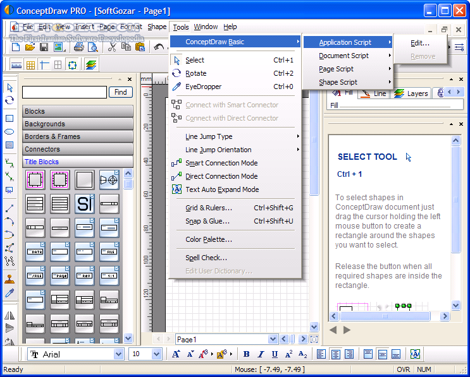Image resolution: width=470 pixels, height=377 pixels.
Task: Switch to the Layers tab
Action: tap(411, 93)
